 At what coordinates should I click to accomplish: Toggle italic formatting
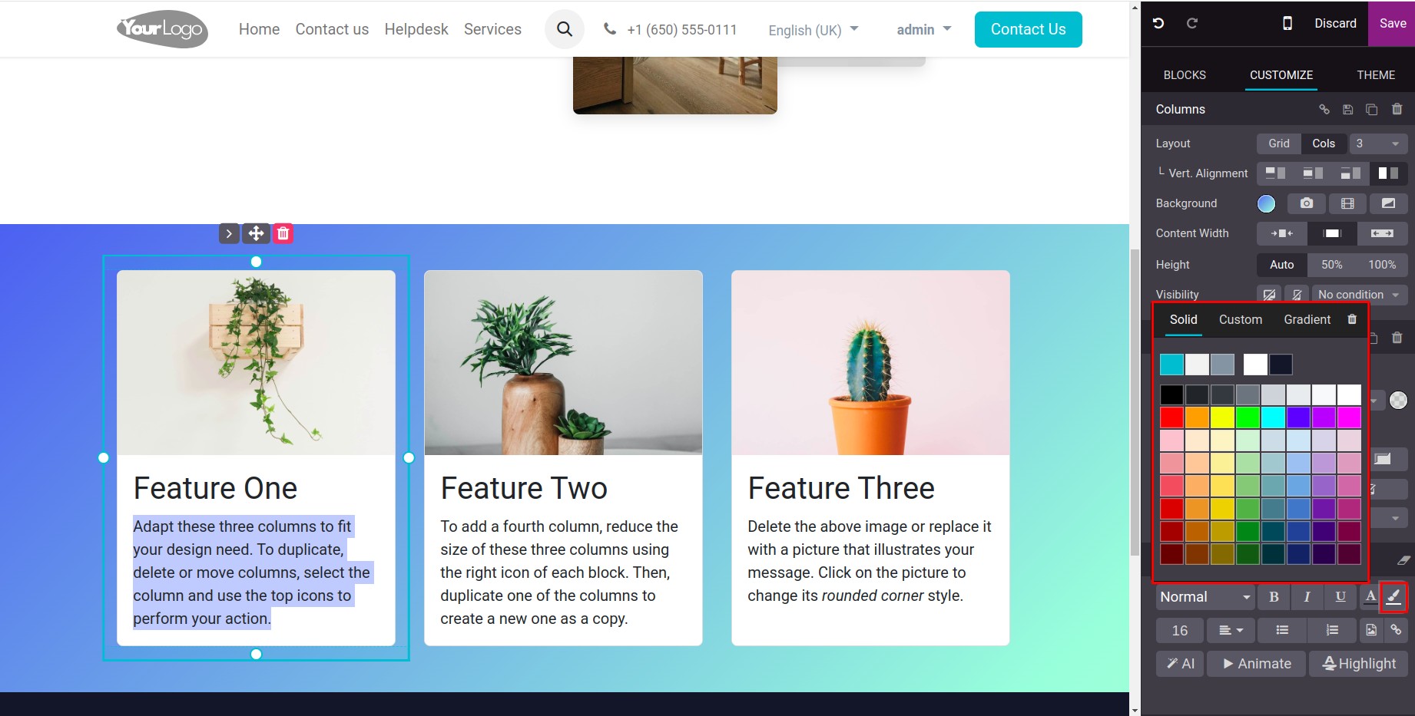coord(1307,596)
